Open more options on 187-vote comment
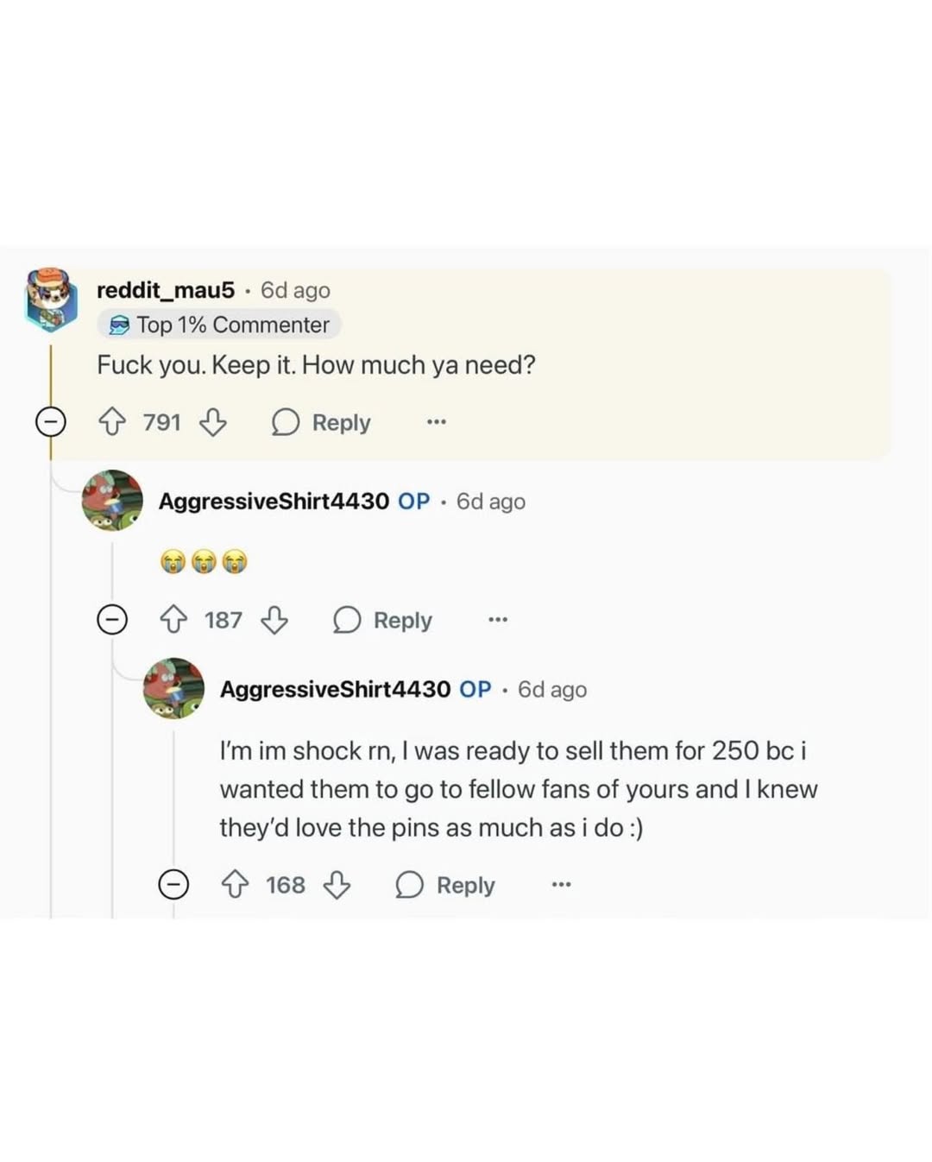The image size is (932, 1162). 498,620
